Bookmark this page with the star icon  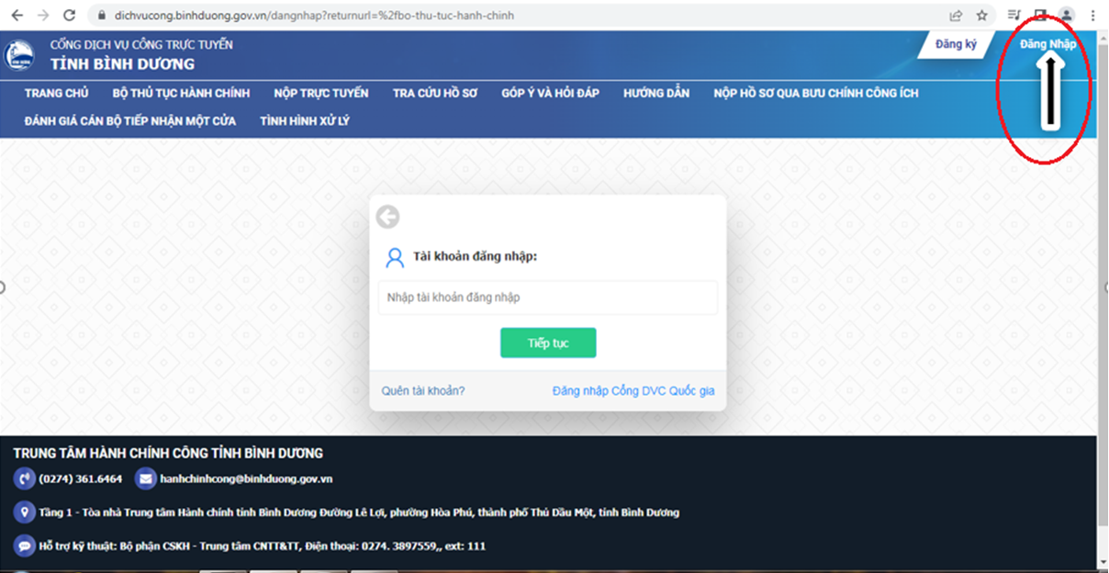[x=981, y=16]
